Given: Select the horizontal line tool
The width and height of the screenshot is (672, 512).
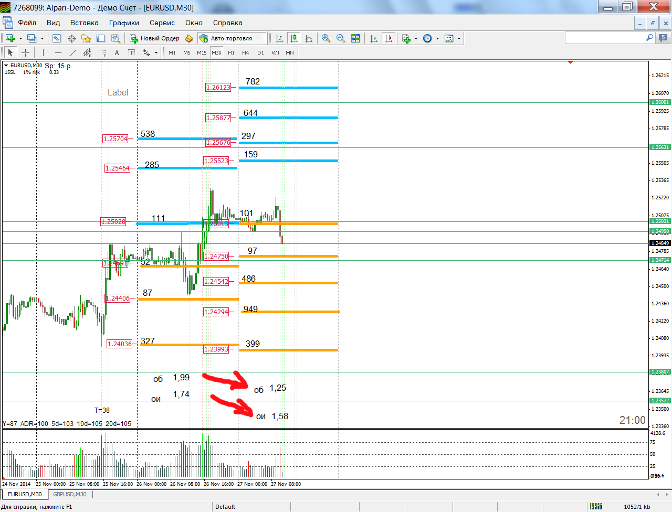Looking at the screenshot, I should (x=58, y=52).
